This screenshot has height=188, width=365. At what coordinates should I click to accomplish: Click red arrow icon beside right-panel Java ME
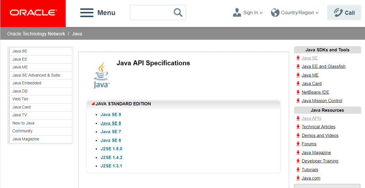tap(298, 75)
